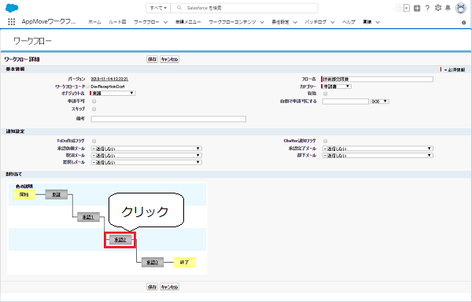Open the 承認依頼メール dropdown

point(146,149)
